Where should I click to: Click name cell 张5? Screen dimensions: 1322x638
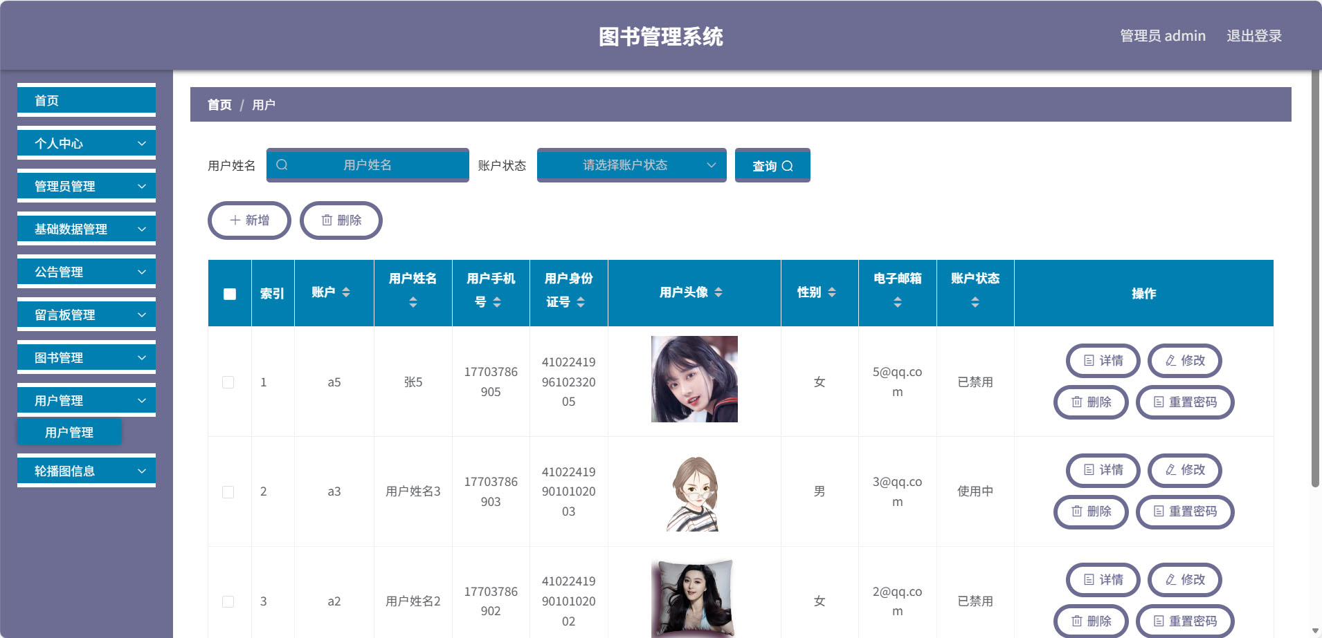(413, 382)
